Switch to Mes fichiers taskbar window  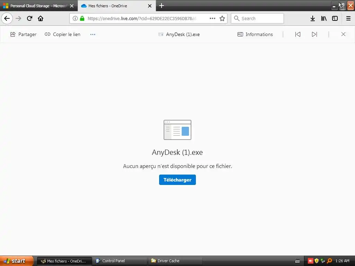[x=64, y=261]
